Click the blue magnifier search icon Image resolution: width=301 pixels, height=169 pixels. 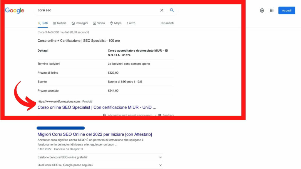pyautogui.click(x=172, y=10)
